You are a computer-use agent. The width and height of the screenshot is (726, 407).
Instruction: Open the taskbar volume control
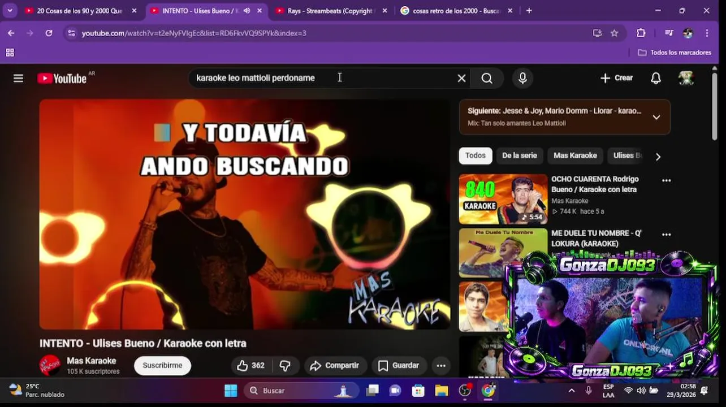641,391
